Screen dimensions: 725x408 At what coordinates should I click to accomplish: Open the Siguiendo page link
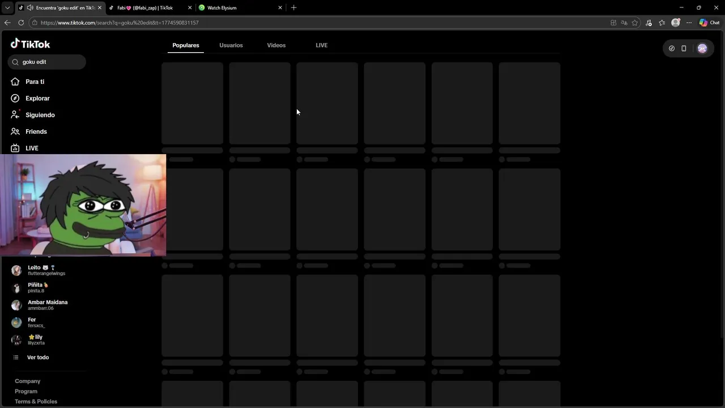coord(40,114)
